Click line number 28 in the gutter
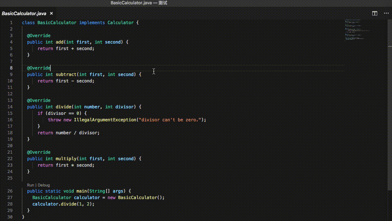Viewport: 392px width, 221px height. (x=10, y=204)
